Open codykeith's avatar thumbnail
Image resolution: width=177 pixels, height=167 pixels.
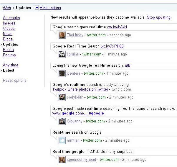[x=62, y=97]
